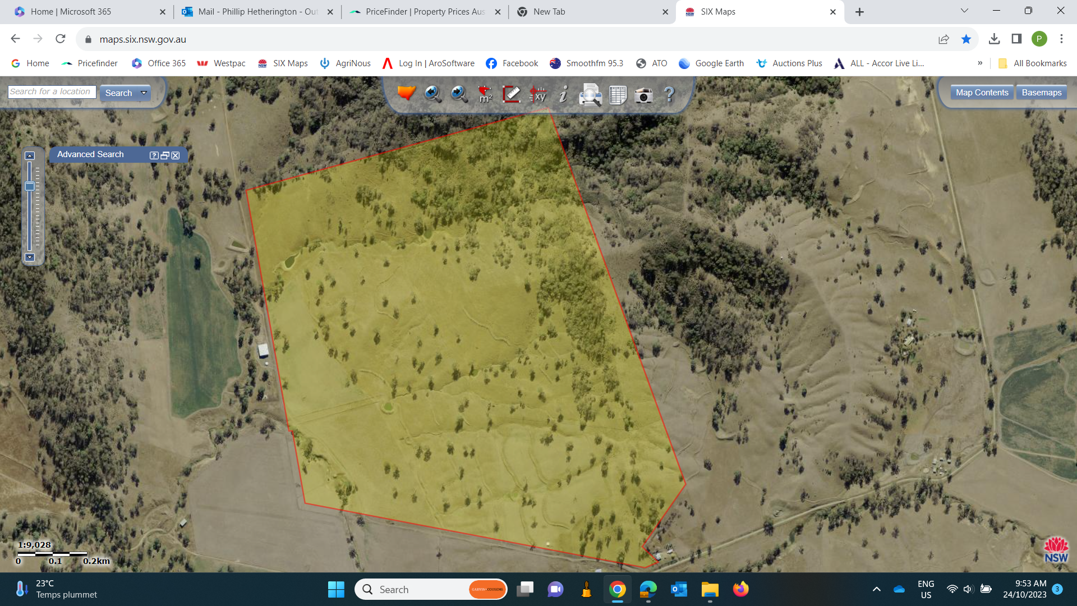Select the identify information tool
The height and width of the screenshot is (606, 1077).
[x=564, y=94]
